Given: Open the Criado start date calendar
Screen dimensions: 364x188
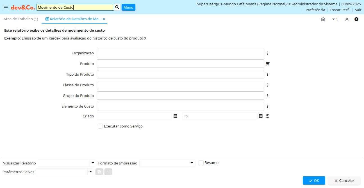Looking at the screenshot, I should tap(175, 116).
